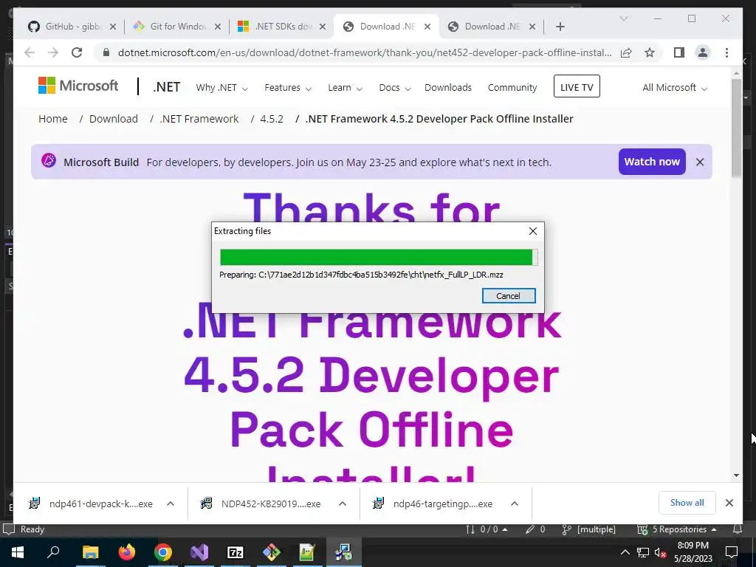Open File Explorer from the taskbar
This screenshot has height=567, width=756.
pos(90,552)
